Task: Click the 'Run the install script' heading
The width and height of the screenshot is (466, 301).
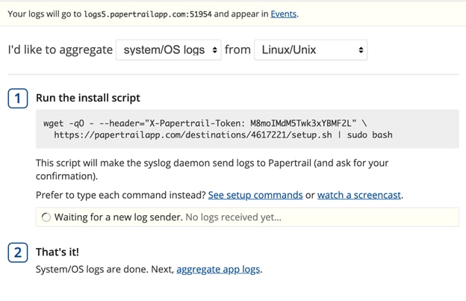Action: point(88,98)
